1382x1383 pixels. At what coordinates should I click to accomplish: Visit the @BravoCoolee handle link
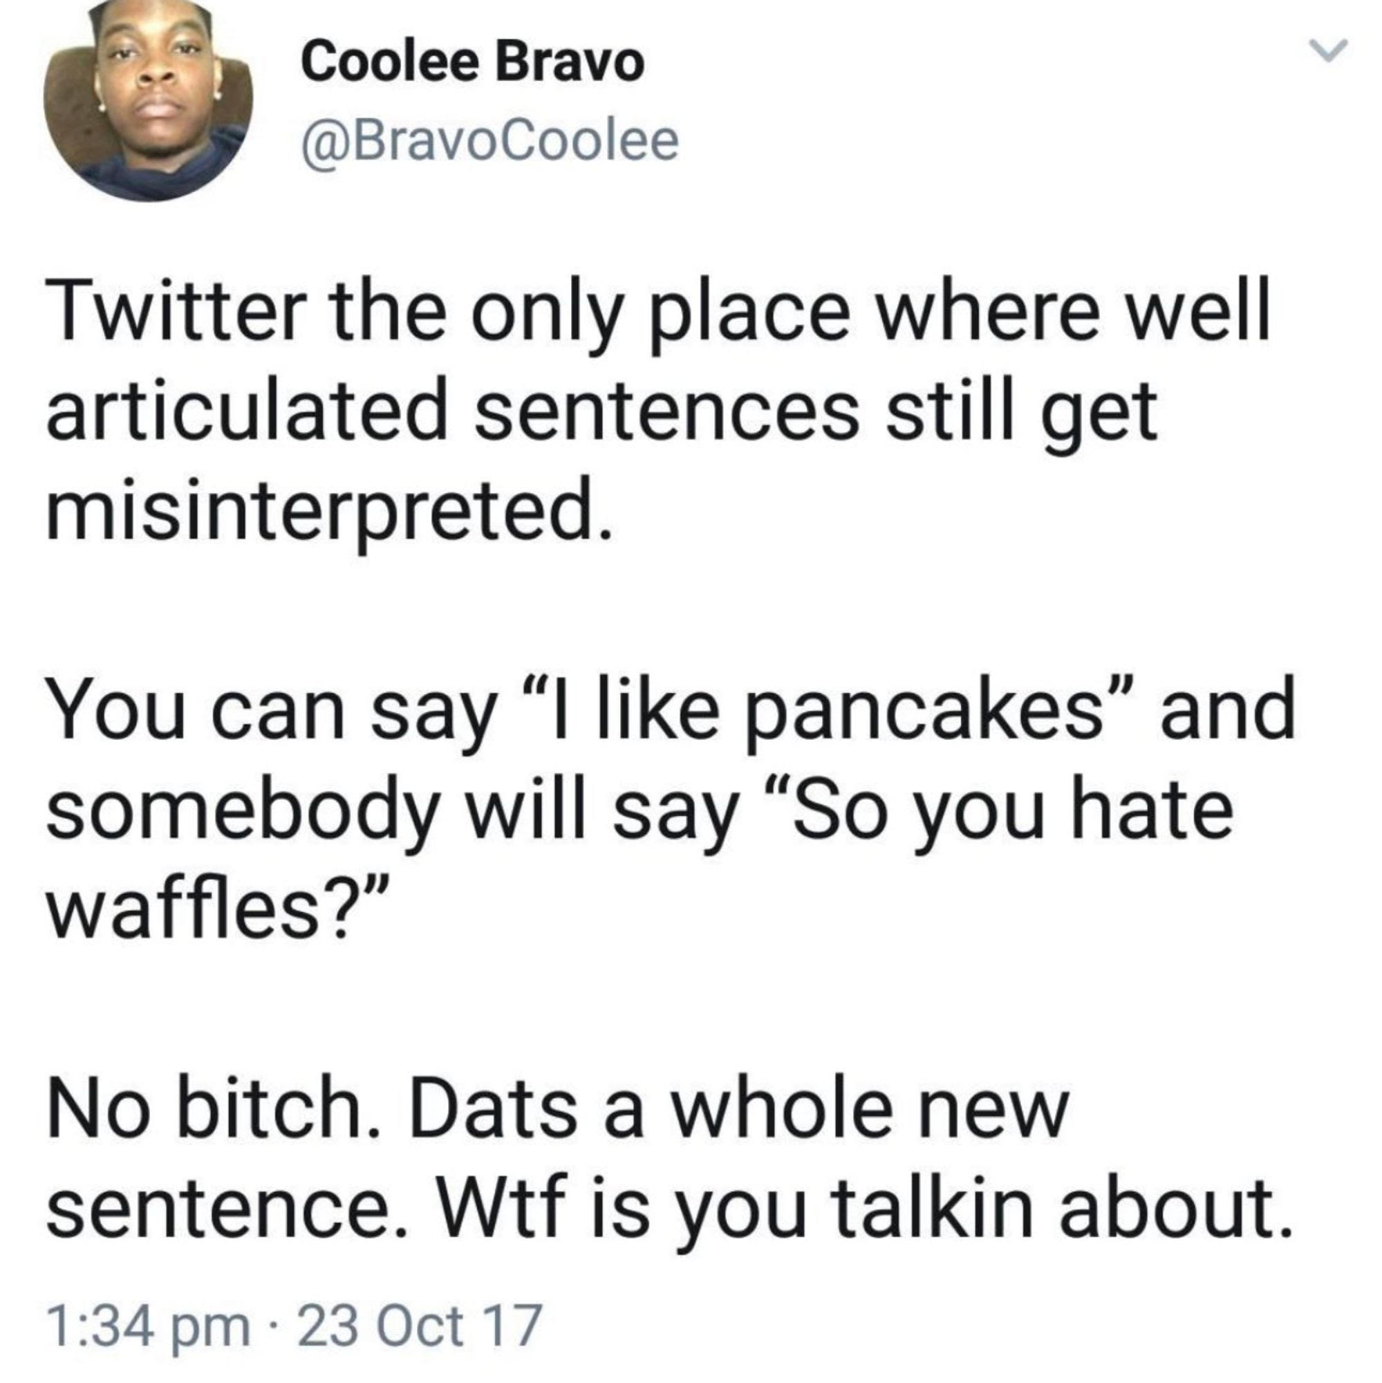(490, 141)
